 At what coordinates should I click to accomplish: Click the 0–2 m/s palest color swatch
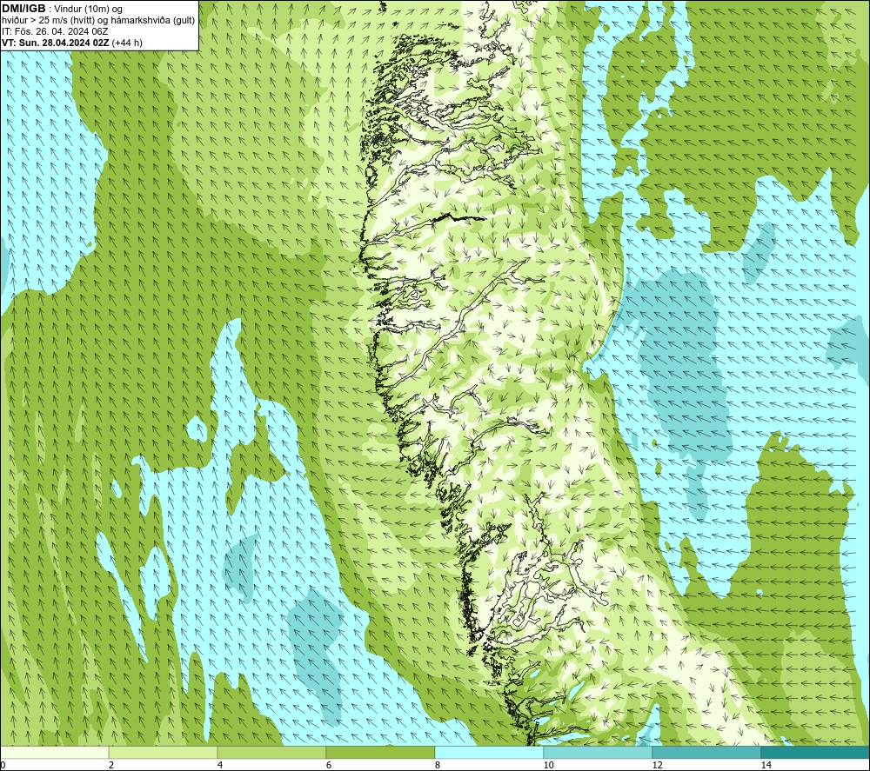tap(54, 752)
